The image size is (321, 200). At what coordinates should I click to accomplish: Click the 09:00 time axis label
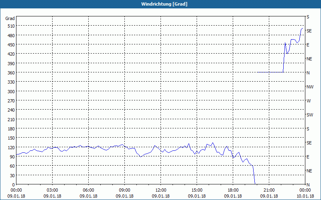[x=124, y=190]
